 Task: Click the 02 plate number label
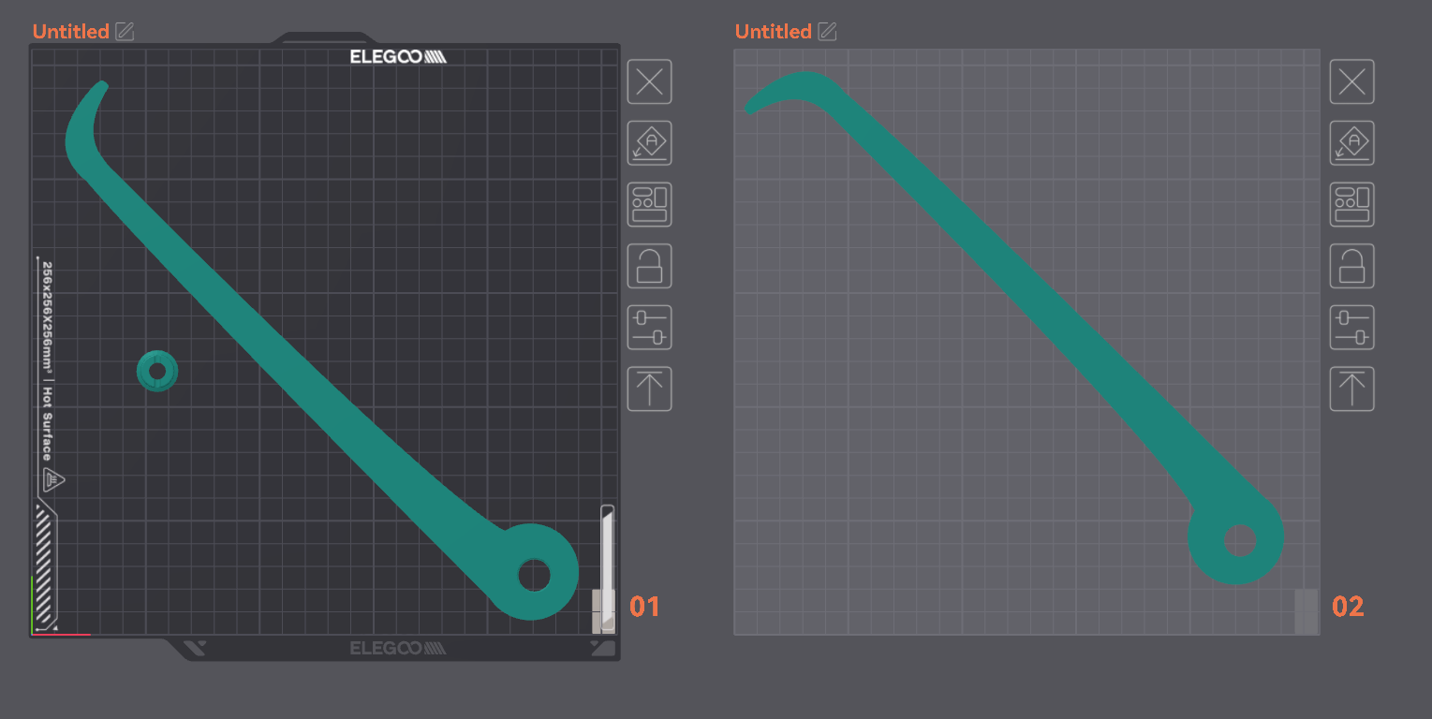[x=1348, y=607]
